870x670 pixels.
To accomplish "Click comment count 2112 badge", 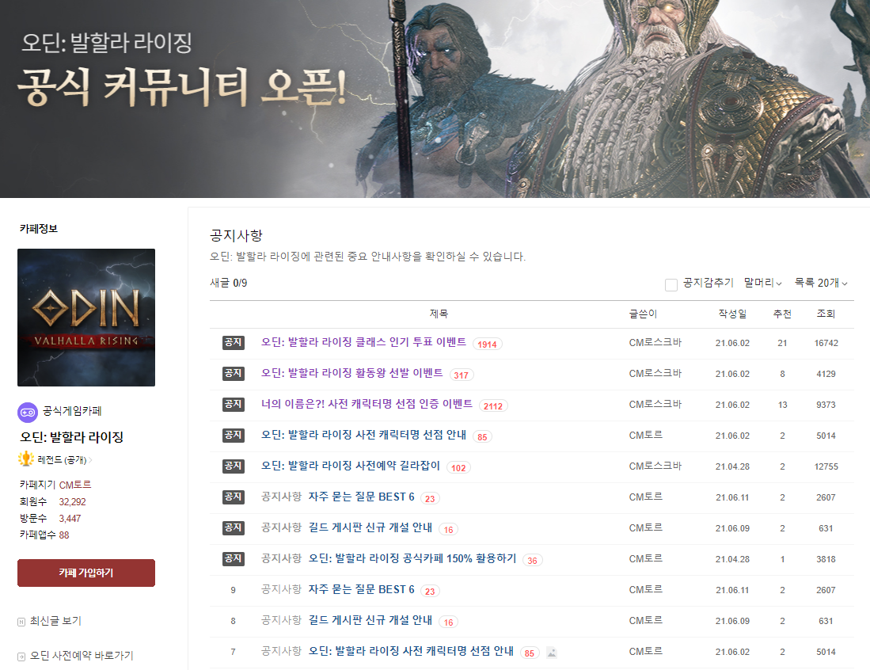I will click(x=492, y=406).
